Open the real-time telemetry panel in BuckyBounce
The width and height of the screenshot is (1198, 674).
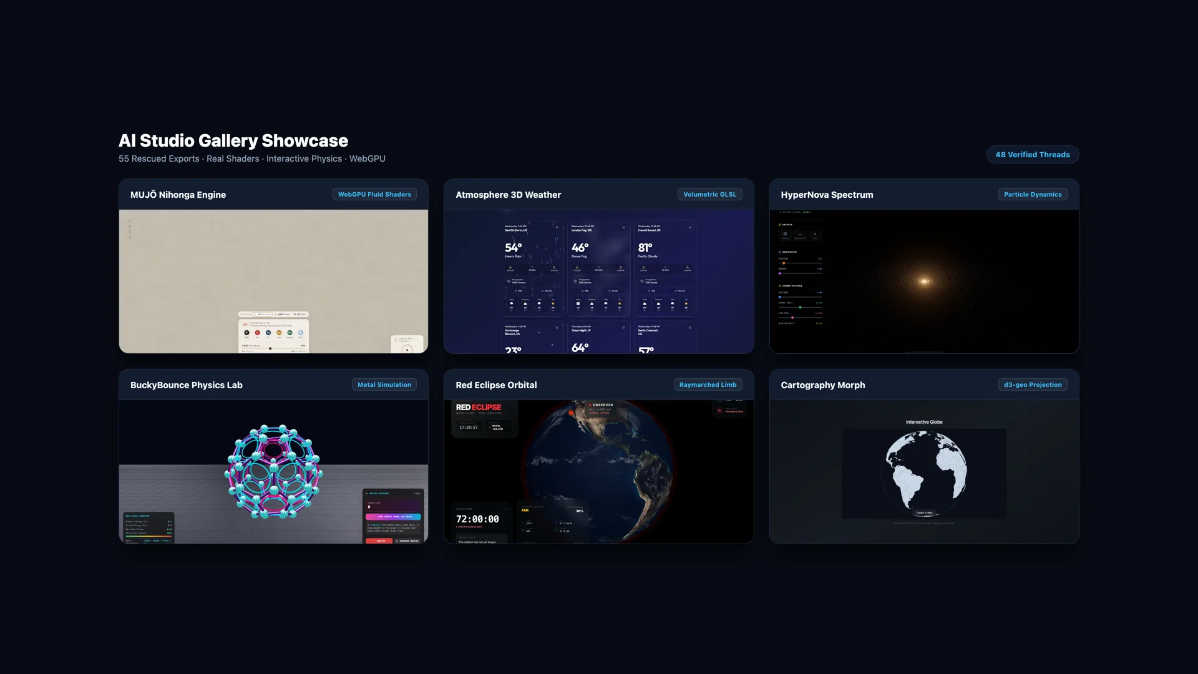pyautogui.click(x=149, y=528)
